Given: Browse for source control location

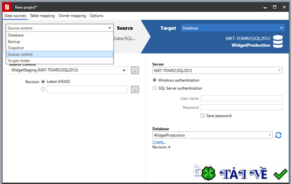Looking at the screenshot, I should pos(135,70).
